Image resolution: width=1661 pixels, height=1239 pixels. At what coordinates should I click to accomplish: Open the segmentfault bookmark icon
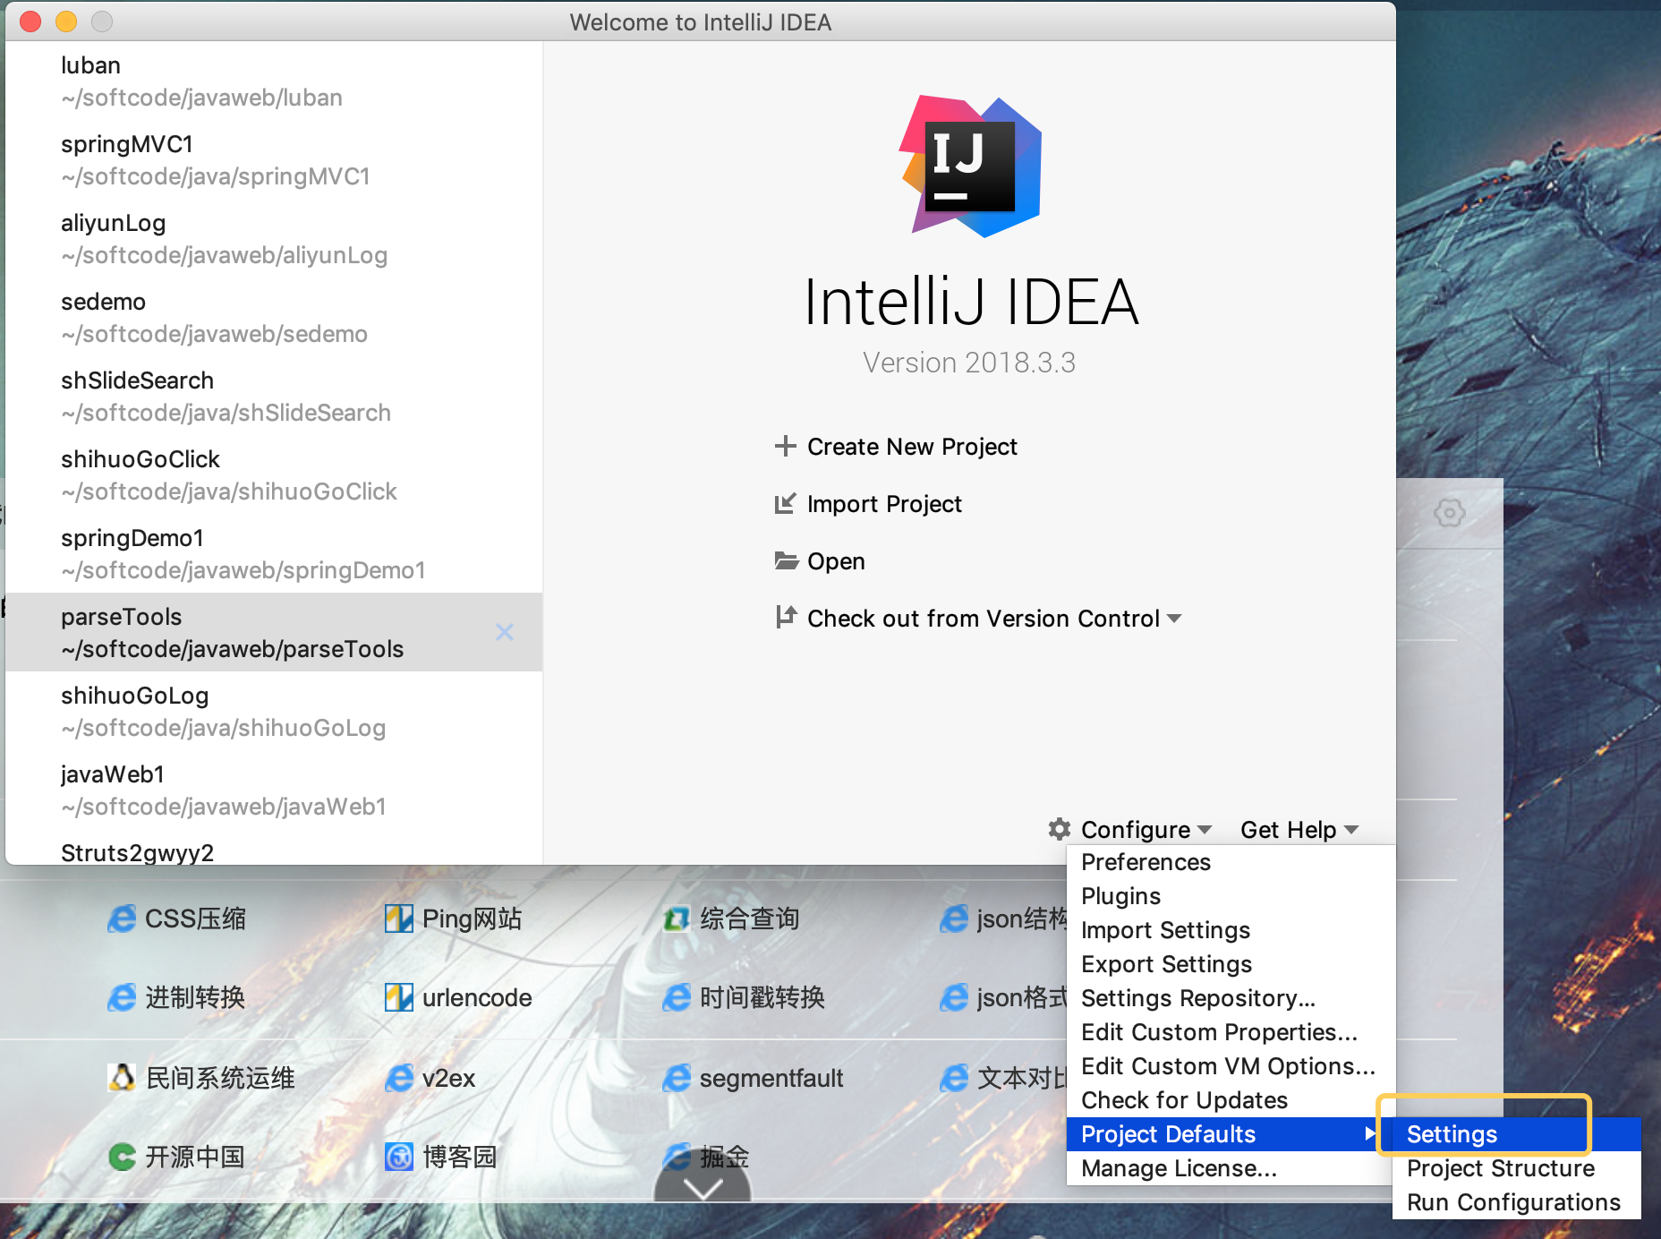677,1078
